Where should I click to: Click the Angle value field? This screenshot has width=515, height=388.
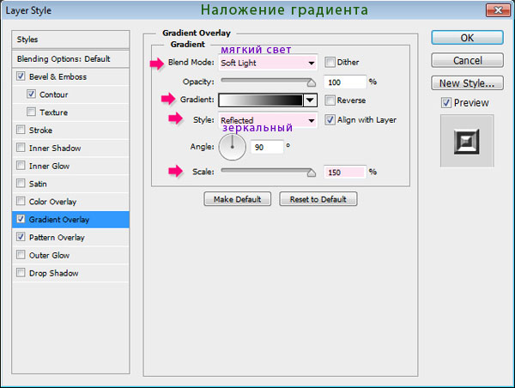(x=267, y=147)
